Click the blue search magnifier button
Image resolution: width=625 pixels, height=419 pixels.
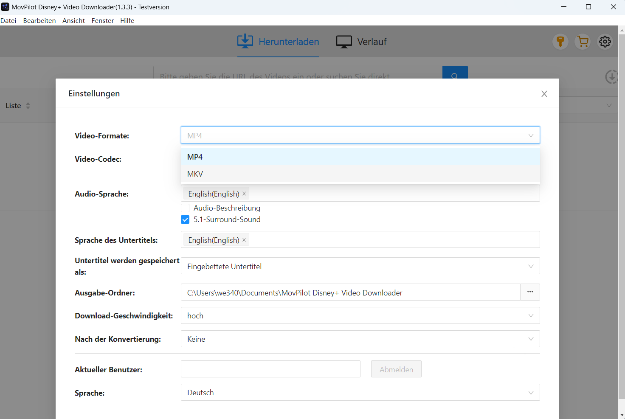pyautogui.click(x=455, y=73)
